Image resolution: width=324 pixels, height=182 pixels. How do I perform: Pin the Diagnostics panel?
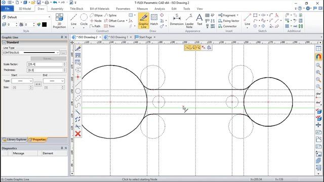tap(62, 148)
